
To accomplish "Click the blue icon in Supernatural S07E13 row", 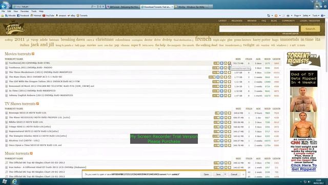I will click(222, 132).
